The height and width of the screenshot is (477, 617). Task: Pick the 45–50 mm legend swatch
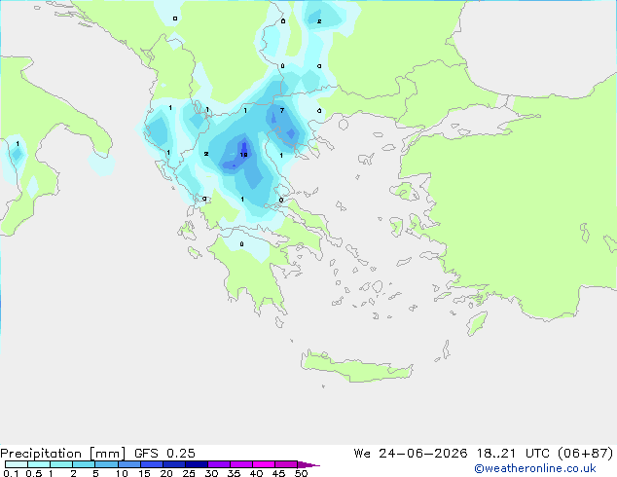[286, 464]
